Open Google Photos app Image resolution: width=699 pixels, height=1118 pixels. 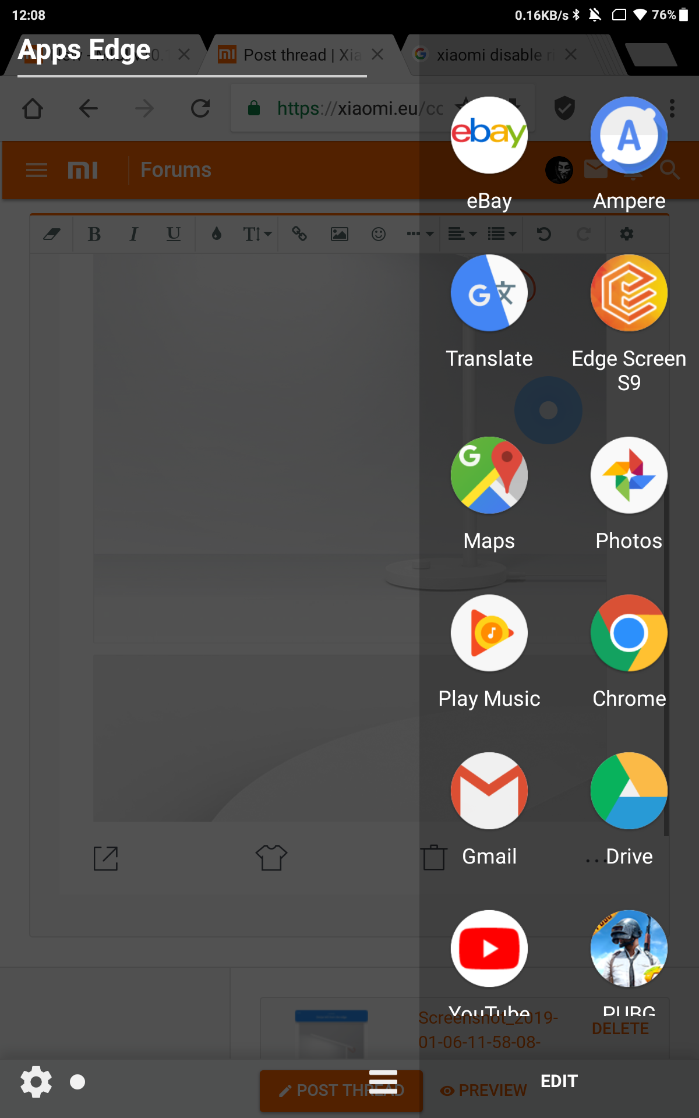[x=629, y=475]
